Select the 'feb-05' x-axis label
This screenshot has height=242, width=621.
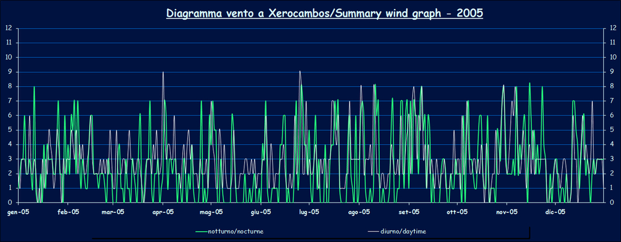click(x=67, y=212)
